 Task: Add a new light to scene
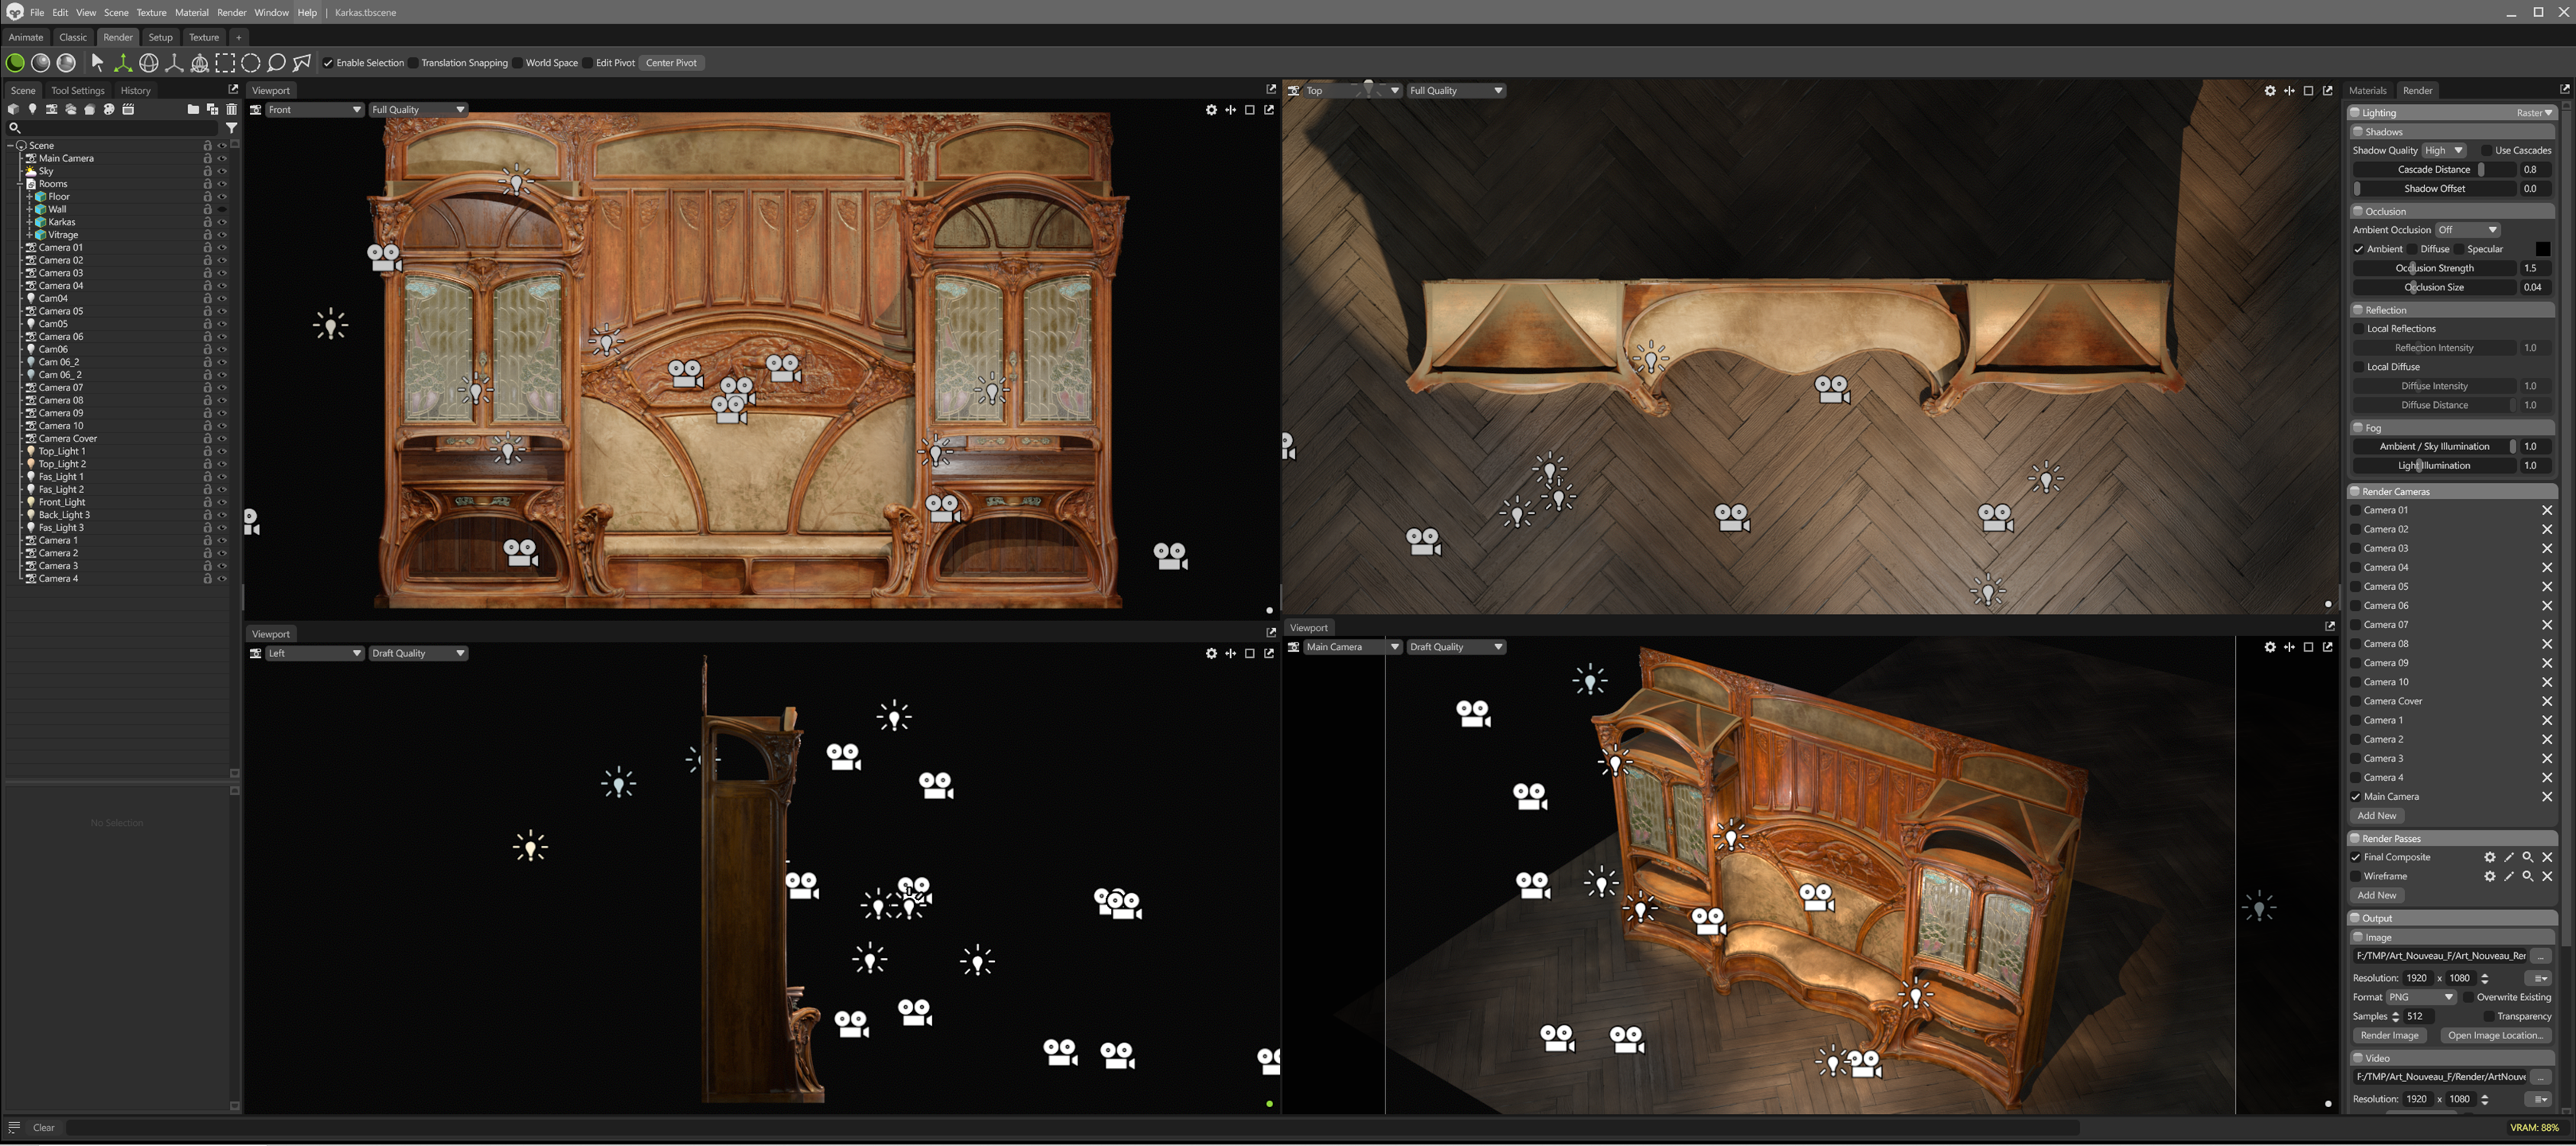pyautogui.click(x=32, y=109)
